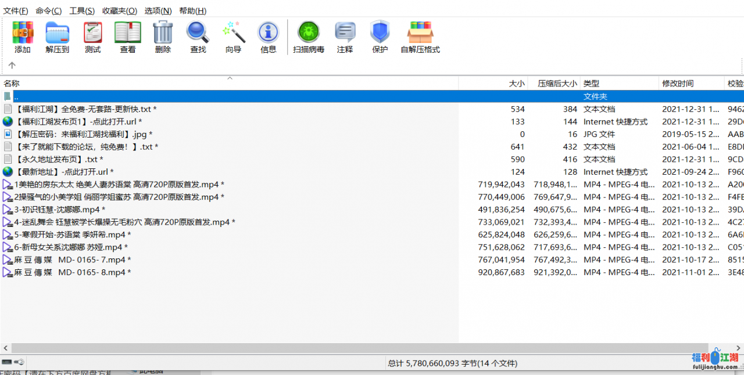Open the 文件(F) menu
The height and width of the screenshot is (375, 744).
pyautogui.click(x=16, y=10)
